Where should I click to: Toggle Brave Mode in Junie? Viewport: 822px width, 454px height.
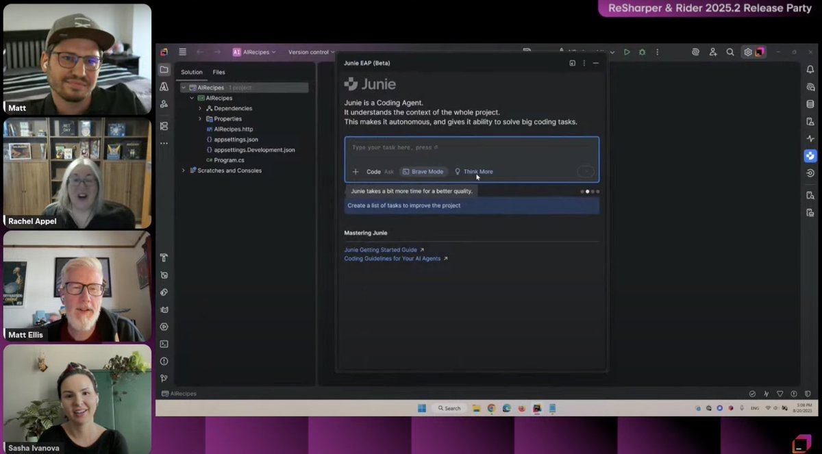[x=423, y=172]
